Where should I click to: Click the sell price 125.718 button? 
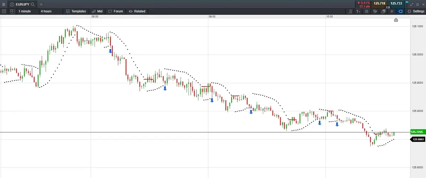point(379,4)
